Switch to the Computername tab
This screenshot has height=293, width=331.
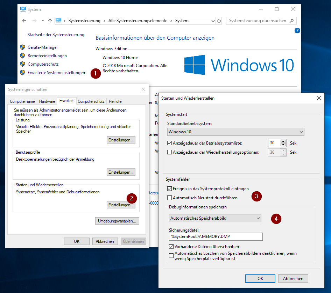click(22, 101)
